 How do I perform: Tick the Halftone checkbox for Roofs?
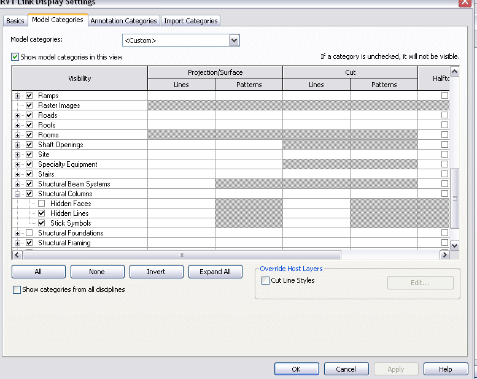444,125
